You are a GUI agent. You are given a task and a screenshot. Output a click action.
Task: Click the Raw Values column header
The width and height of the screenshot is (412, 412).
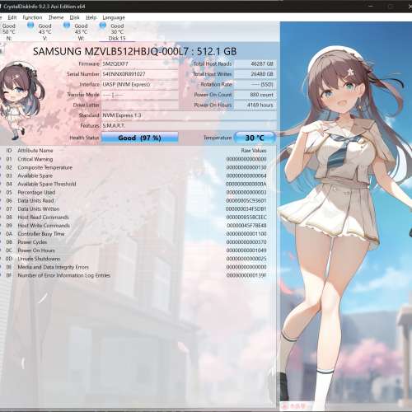(254, 151)
